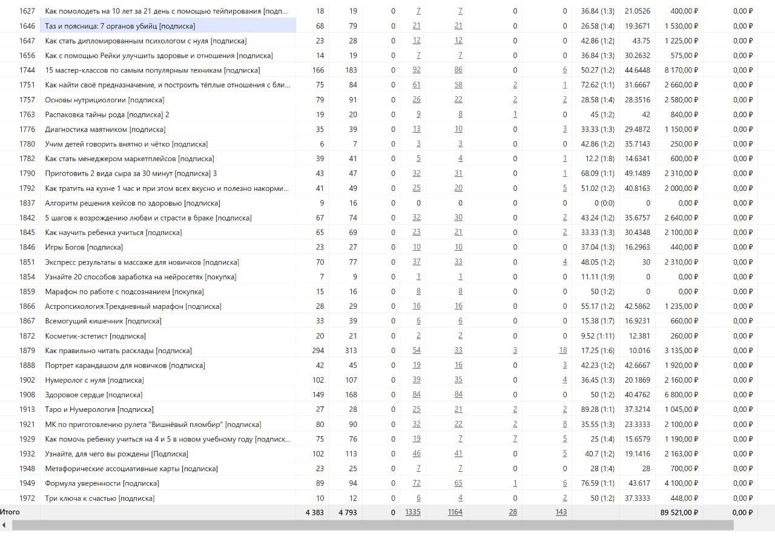Open the 65 link in row 1949

pyautogui.click(x=458, y=483)
